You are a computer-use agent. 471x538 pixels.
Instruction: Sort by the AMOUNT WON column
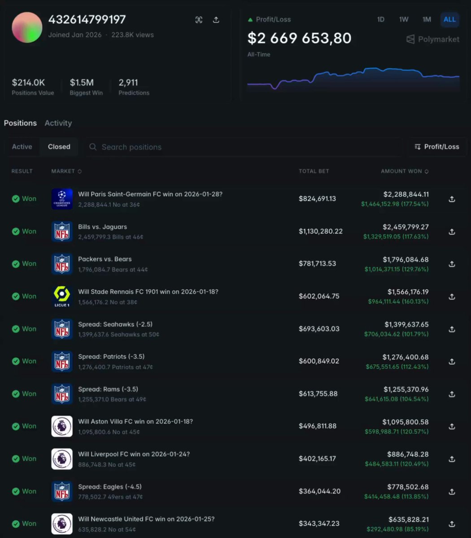(404, 171)
